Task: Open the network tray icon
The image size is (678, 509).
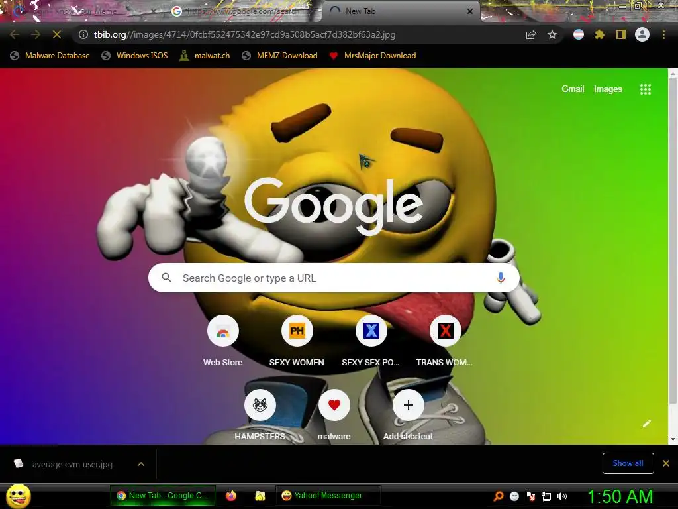Action: click(546, 496)
